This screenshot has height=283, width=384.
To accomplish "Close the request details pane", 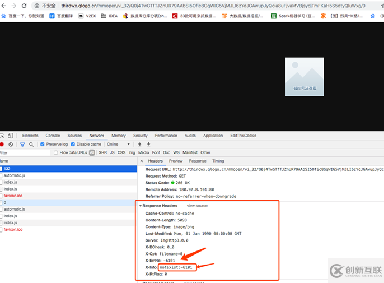I will point(142,161).
